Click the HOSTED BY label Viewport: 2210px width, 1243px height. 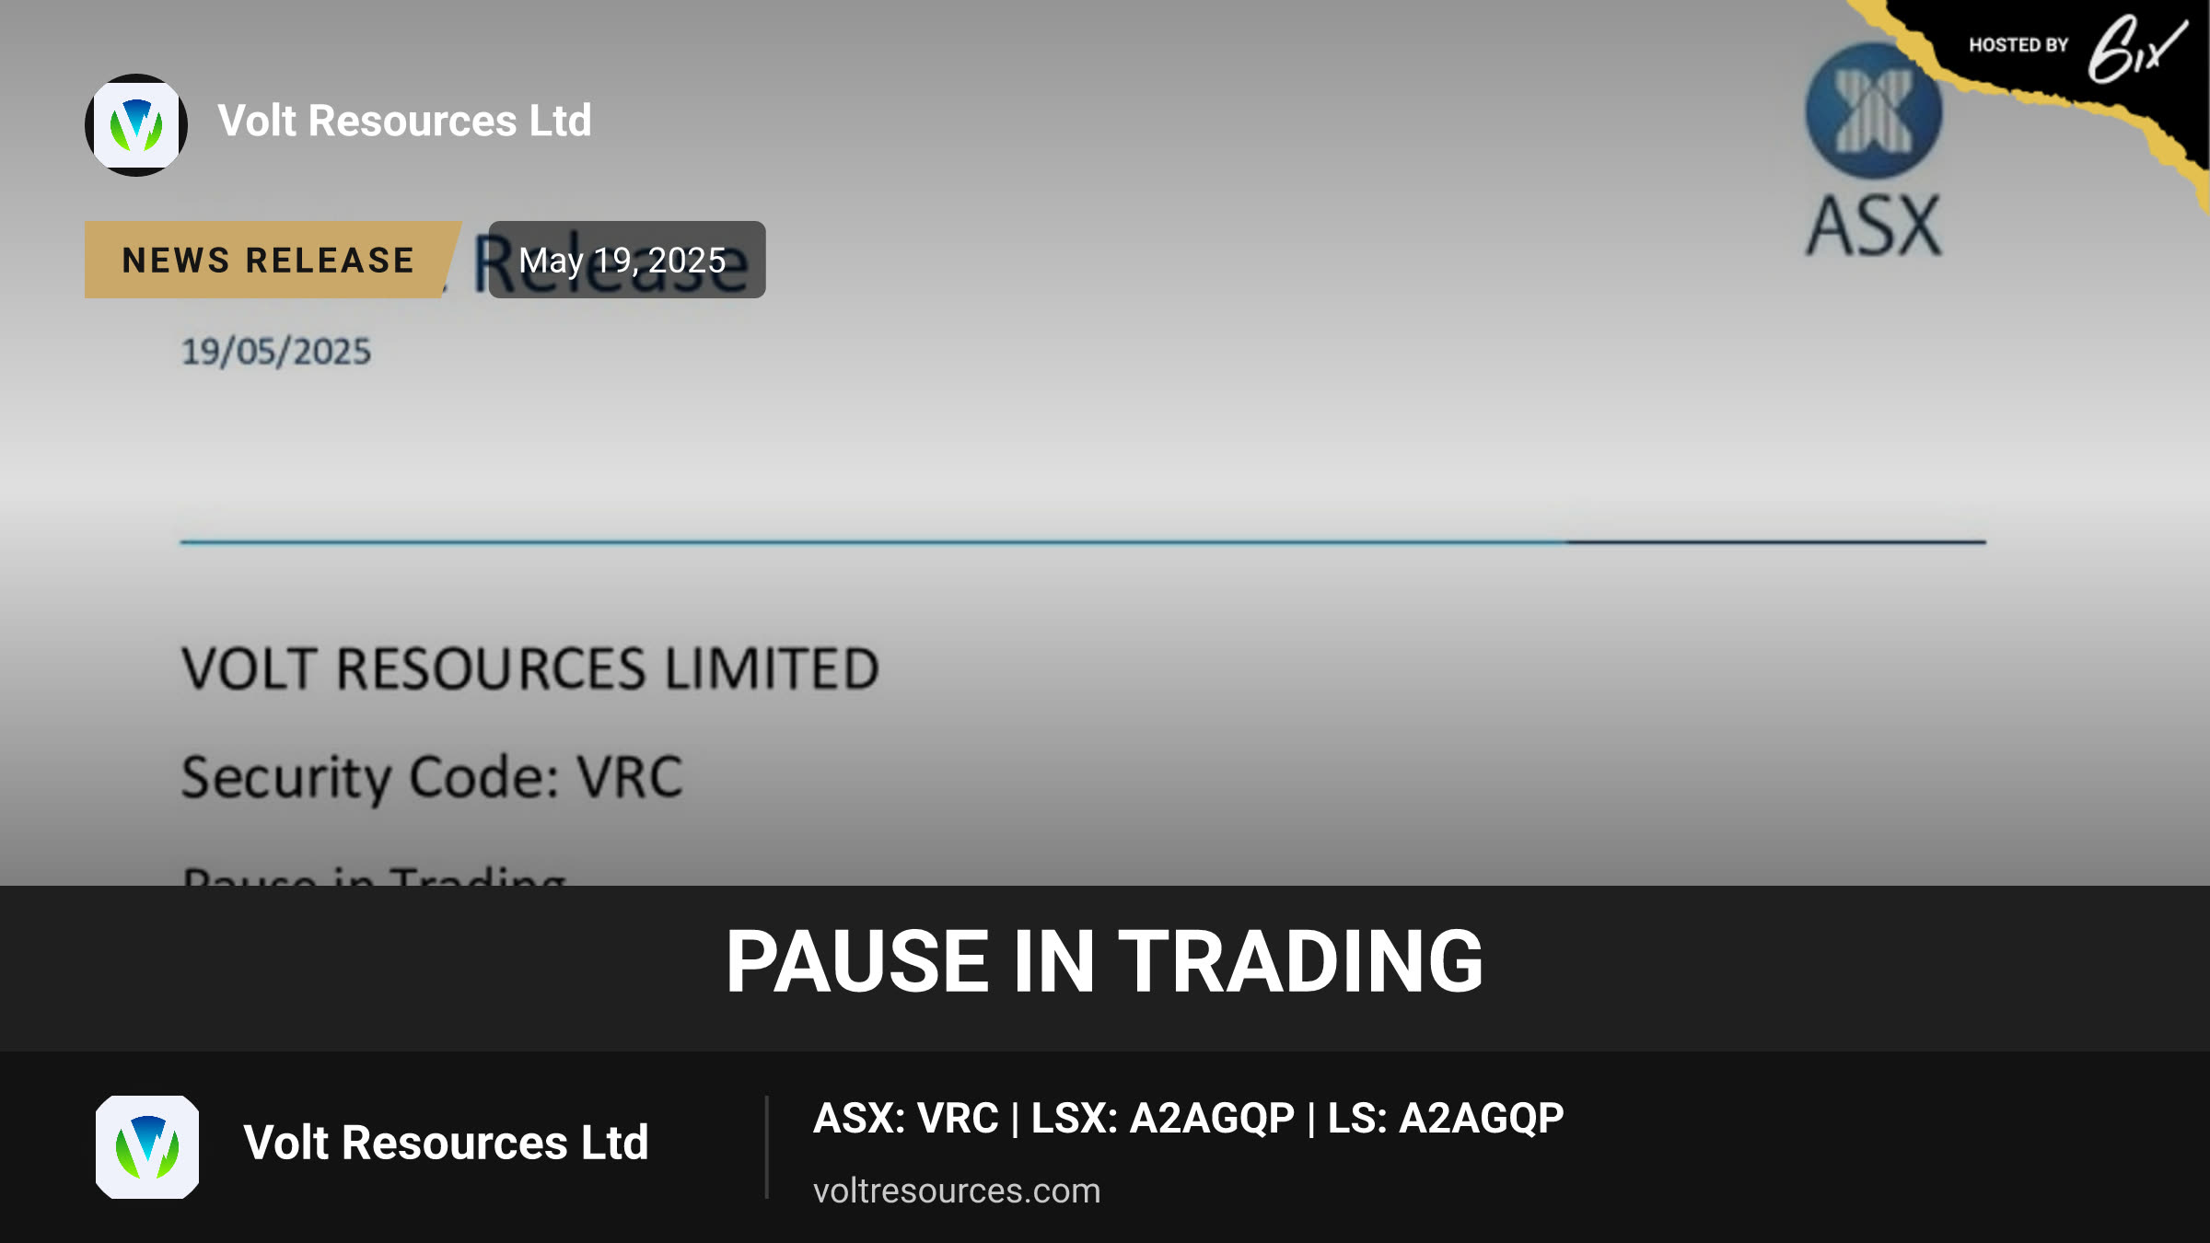(x=2018, y=45)
